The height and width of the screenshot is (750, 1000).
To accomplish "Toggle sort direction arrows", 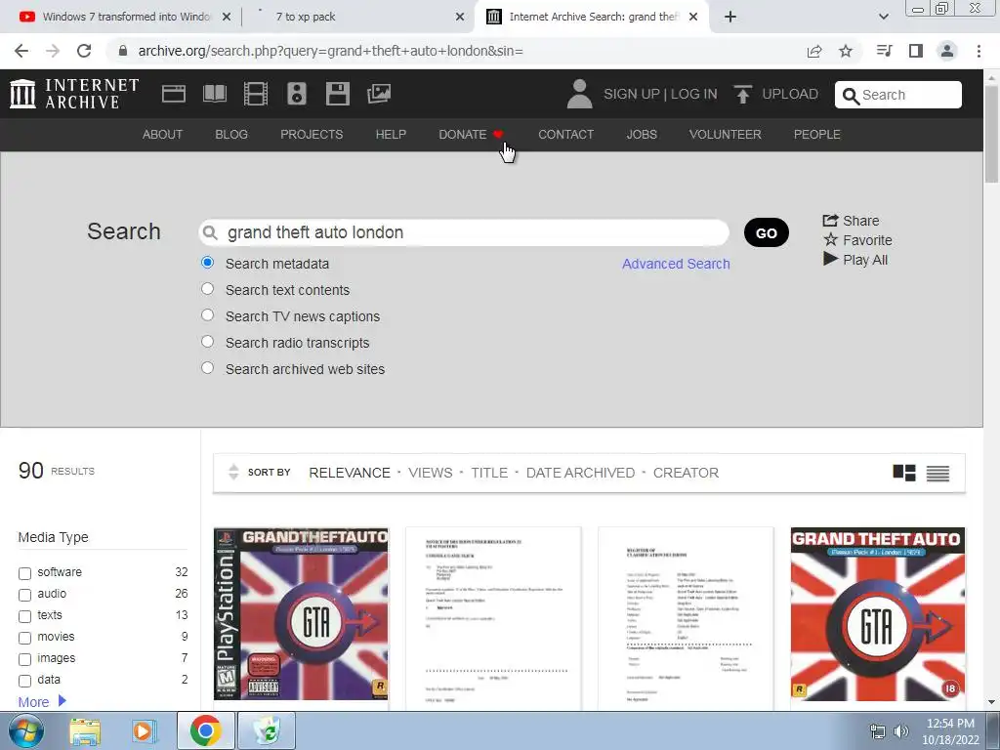I will (233, 472).
